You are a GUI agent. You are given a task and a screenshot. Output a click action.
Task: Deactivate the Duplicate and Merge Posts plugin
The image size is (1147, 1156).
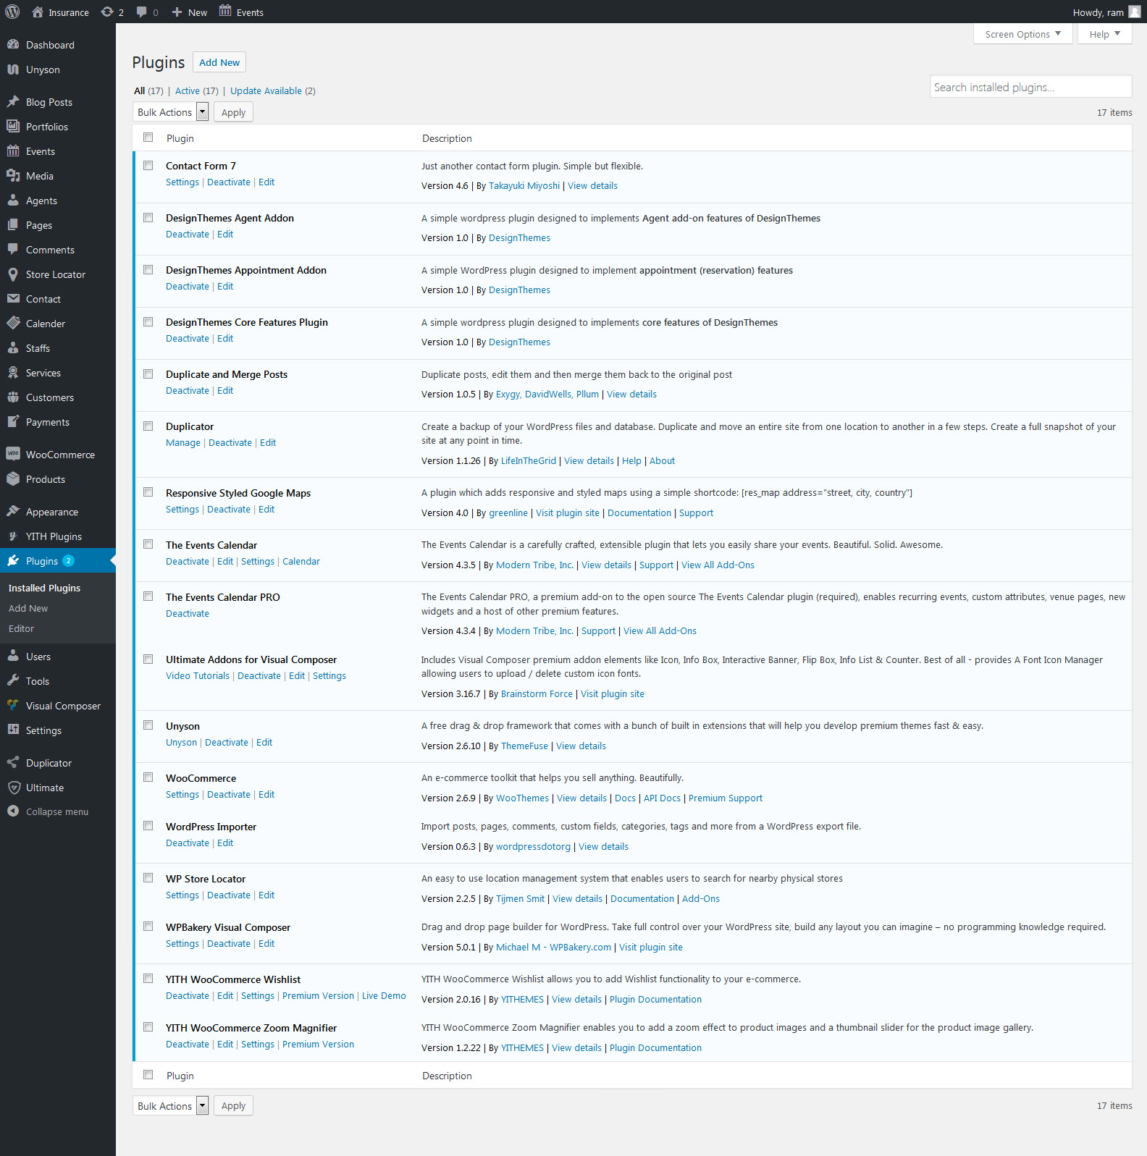(x=188, y=391)
